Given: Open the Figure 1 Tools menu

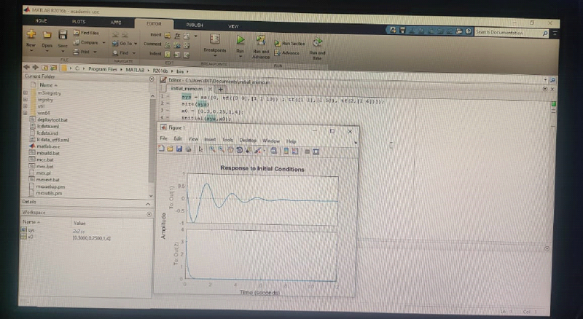Looking at the screenshot, I should 227,140.
